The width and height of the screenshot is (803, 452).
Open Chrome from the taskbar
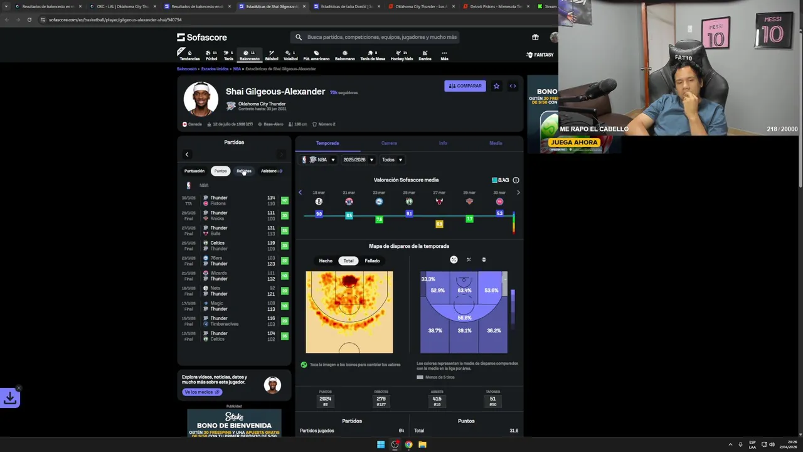tap(408, 444)
